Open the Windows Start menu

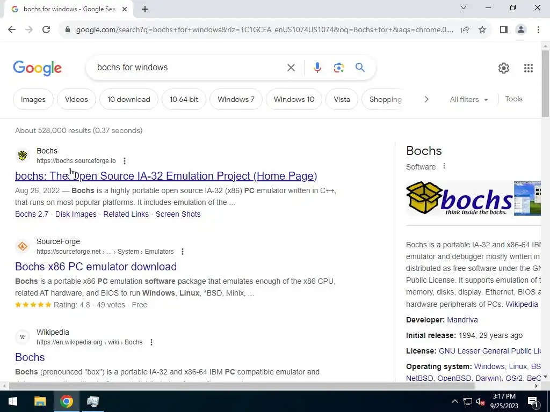pos(13,401)
